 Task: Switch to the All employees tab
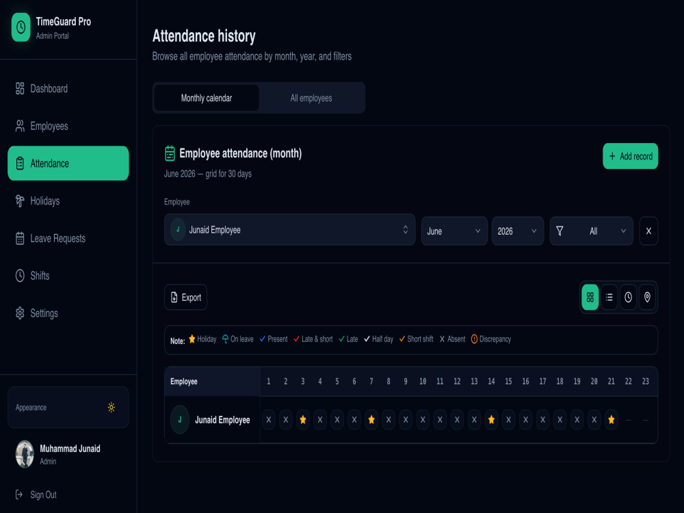(311, 98)
